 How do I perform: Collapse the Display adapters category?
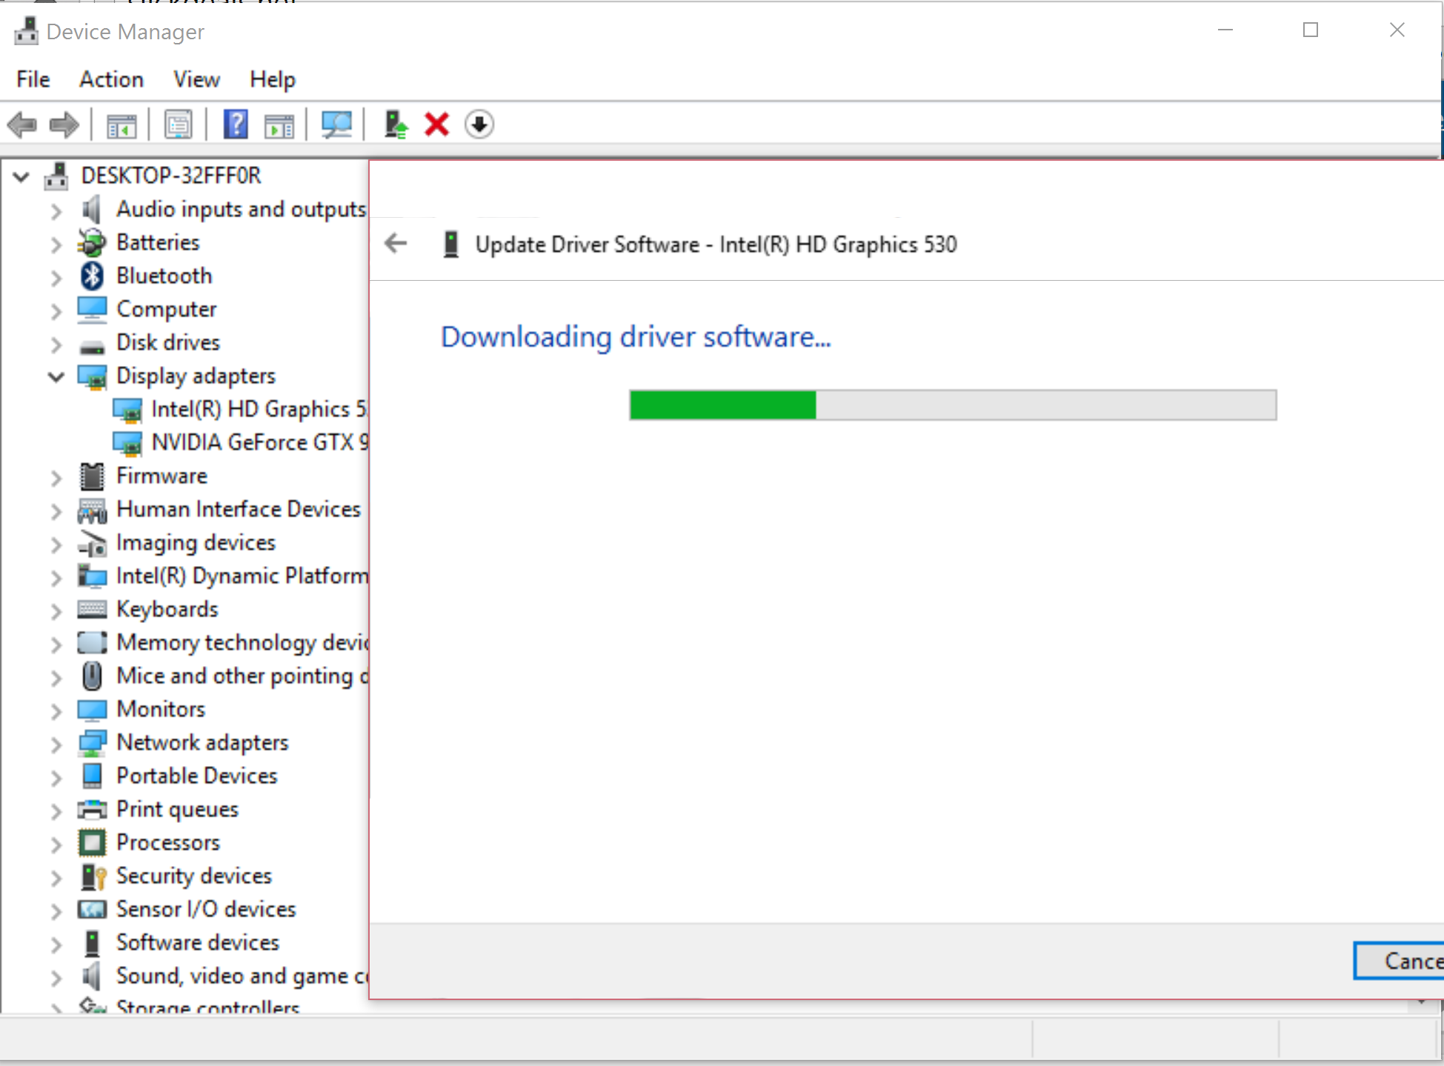56,376
